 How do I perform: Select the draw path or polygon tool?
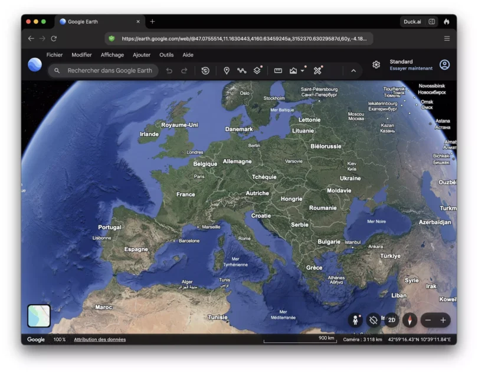[242, 71]
